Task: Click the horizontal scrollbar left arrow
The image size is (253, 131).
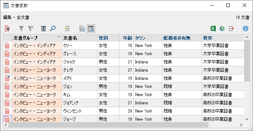Action: [6, 125]
